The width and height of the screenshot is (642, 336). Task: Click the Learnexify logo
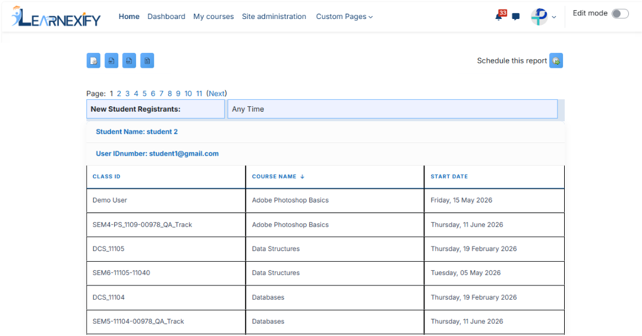[56, 17]
